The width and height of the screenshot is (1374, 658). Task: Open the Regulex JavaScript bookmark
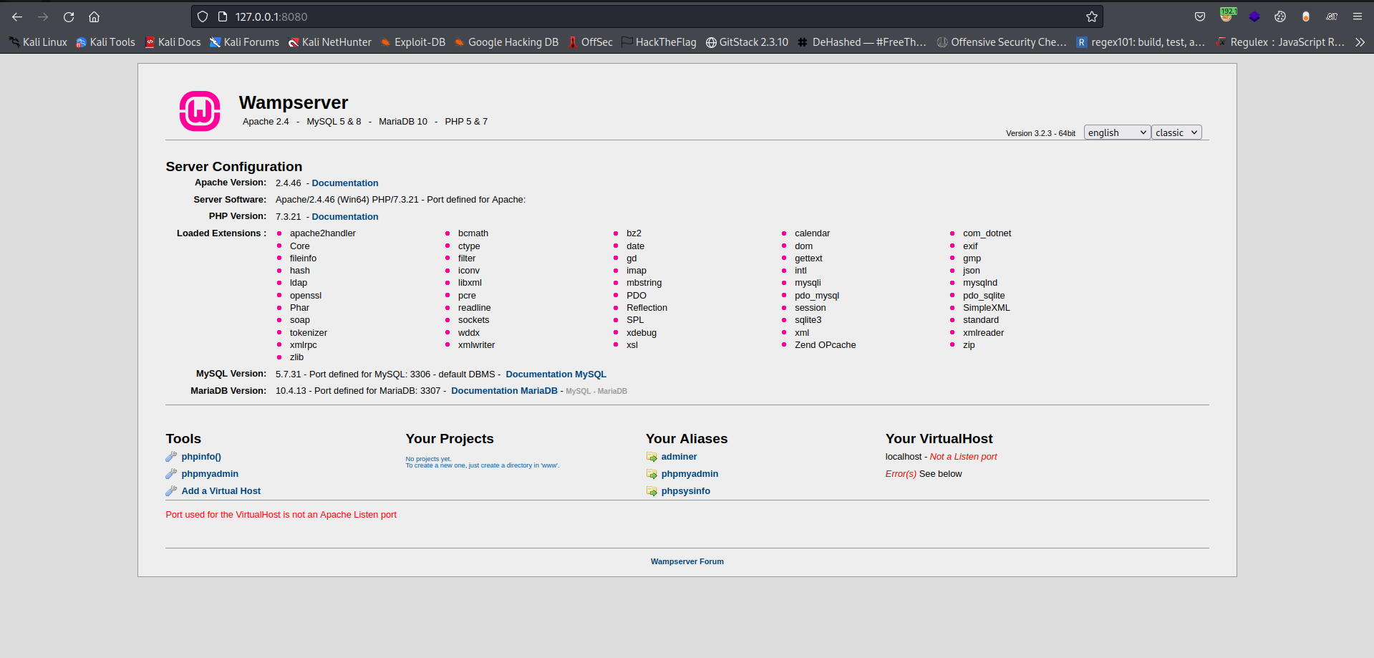click(x=1280, y=42)
